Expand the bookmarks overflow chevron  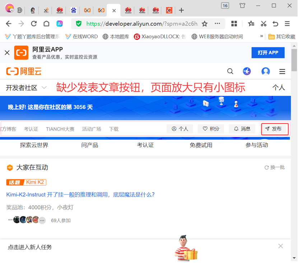tap(261, 36)
